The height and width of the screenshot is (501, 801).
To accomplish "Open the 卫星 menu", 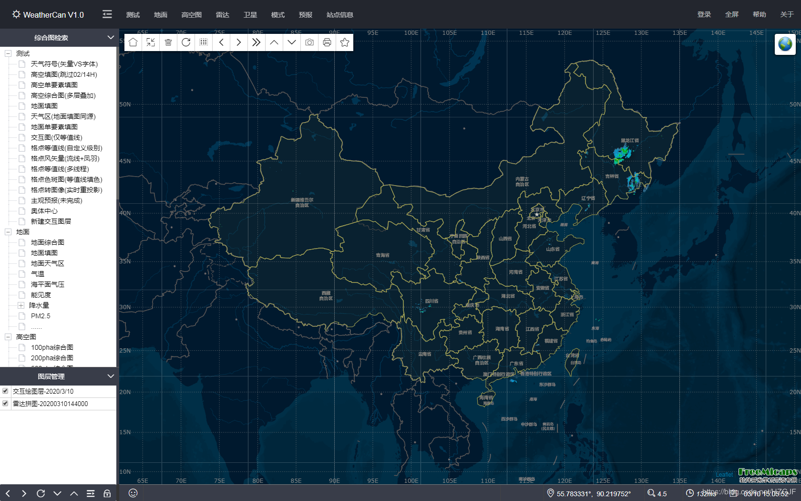I will click(250, 14).
